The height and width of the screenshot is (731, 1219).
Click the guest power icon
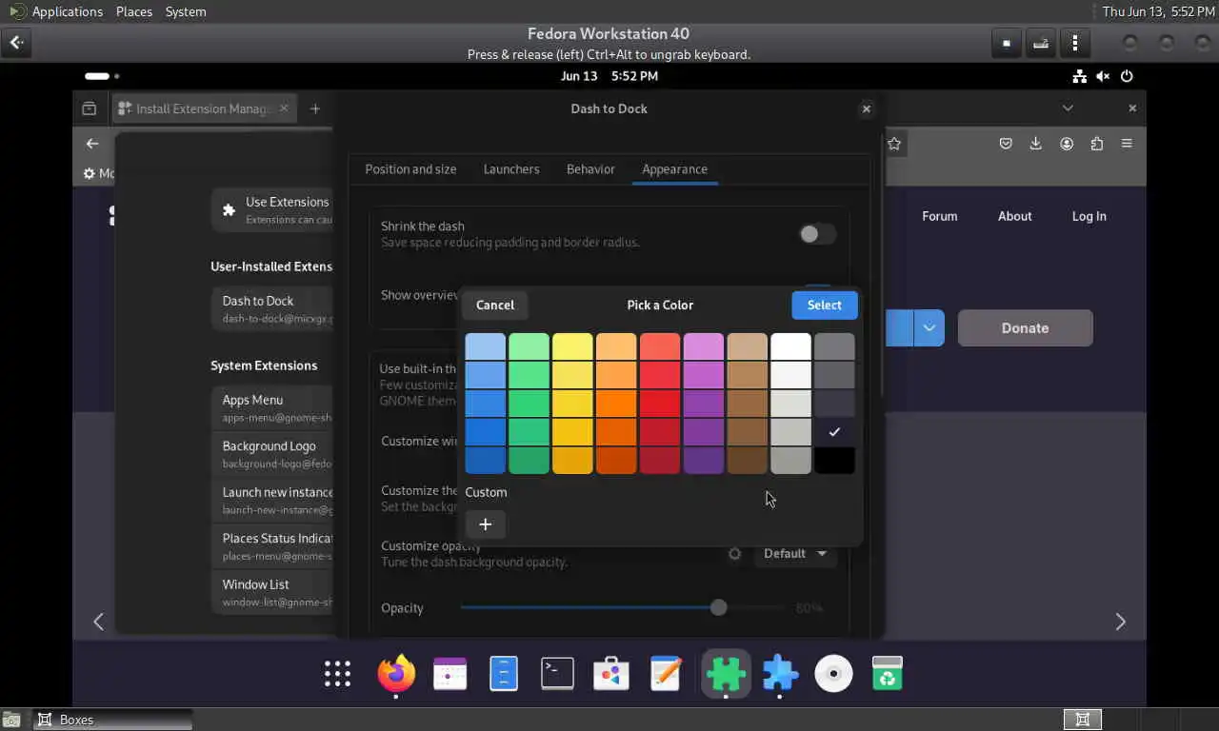pyautogui.click(x=1127, y=76)
